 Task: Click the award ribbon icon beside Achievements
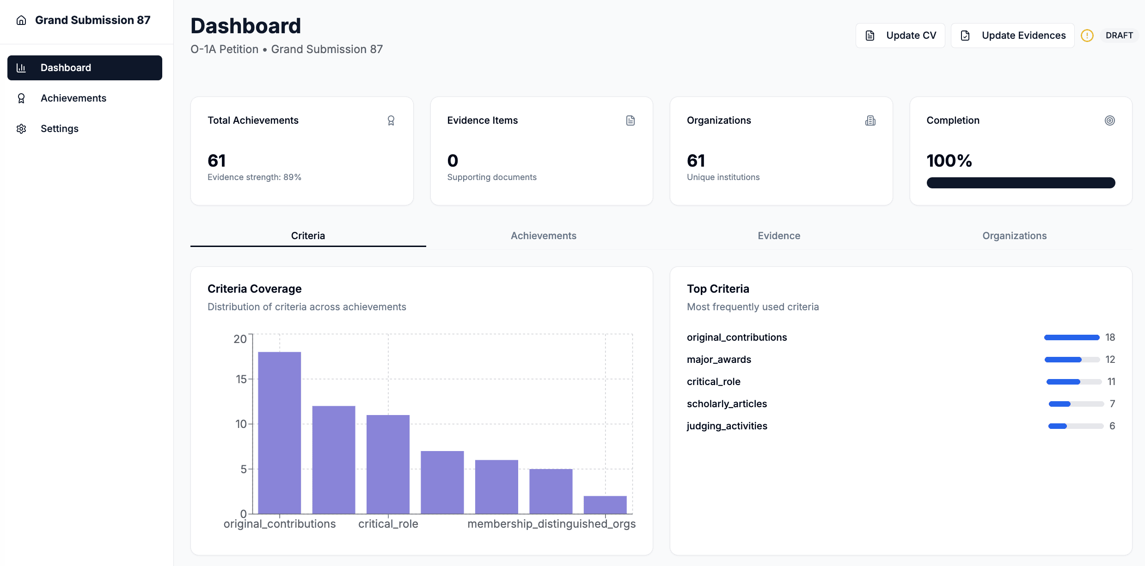pyautogui.click(x=21, y=98)
